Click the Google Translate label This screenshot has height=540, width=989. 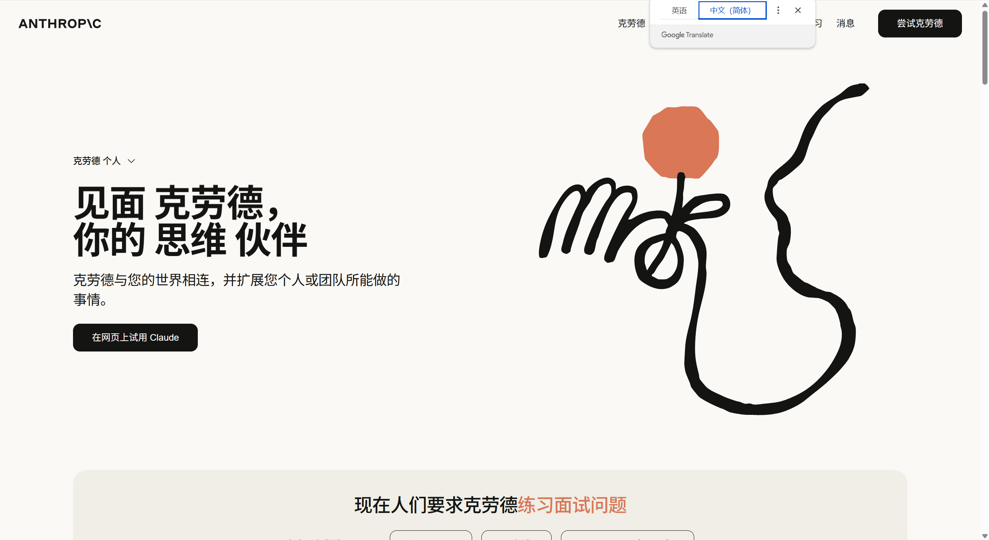point(687,35)
